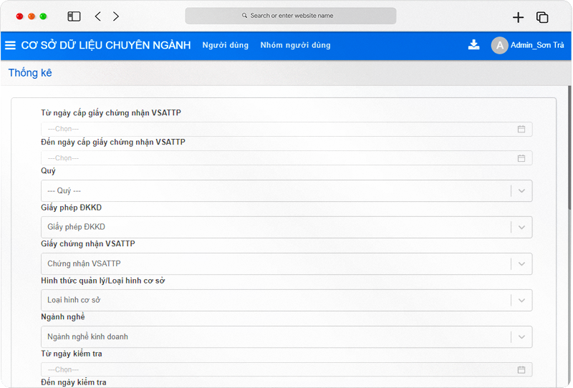Expand the Ngành nghề kinh doanh dropdown arrow

click(x=521, y=337)
